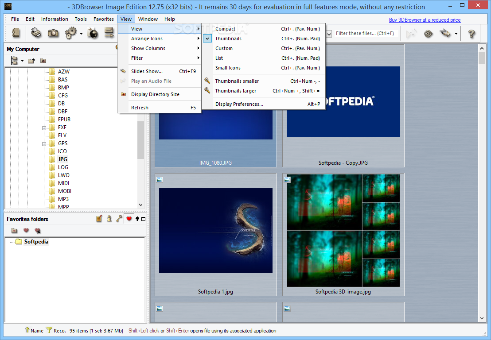Choose the Small Icons view mode
Viewport: 491px width, 340px height.
pos(263,68)
